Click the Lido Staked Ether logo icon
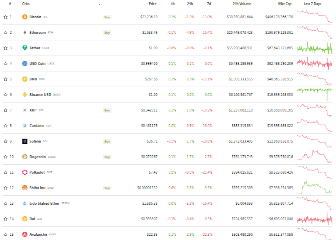 [25, 203]
